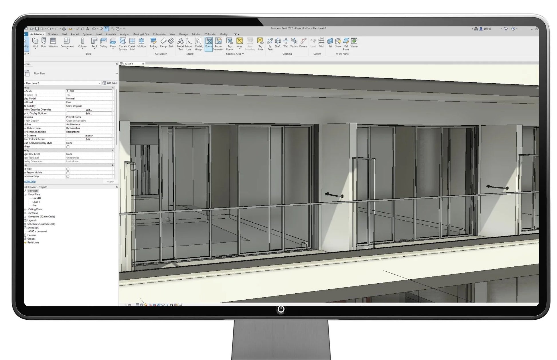Expand the Room & Area panel dropdown
The height and width of the screenshot is (360, 557).
pos(243,54)
